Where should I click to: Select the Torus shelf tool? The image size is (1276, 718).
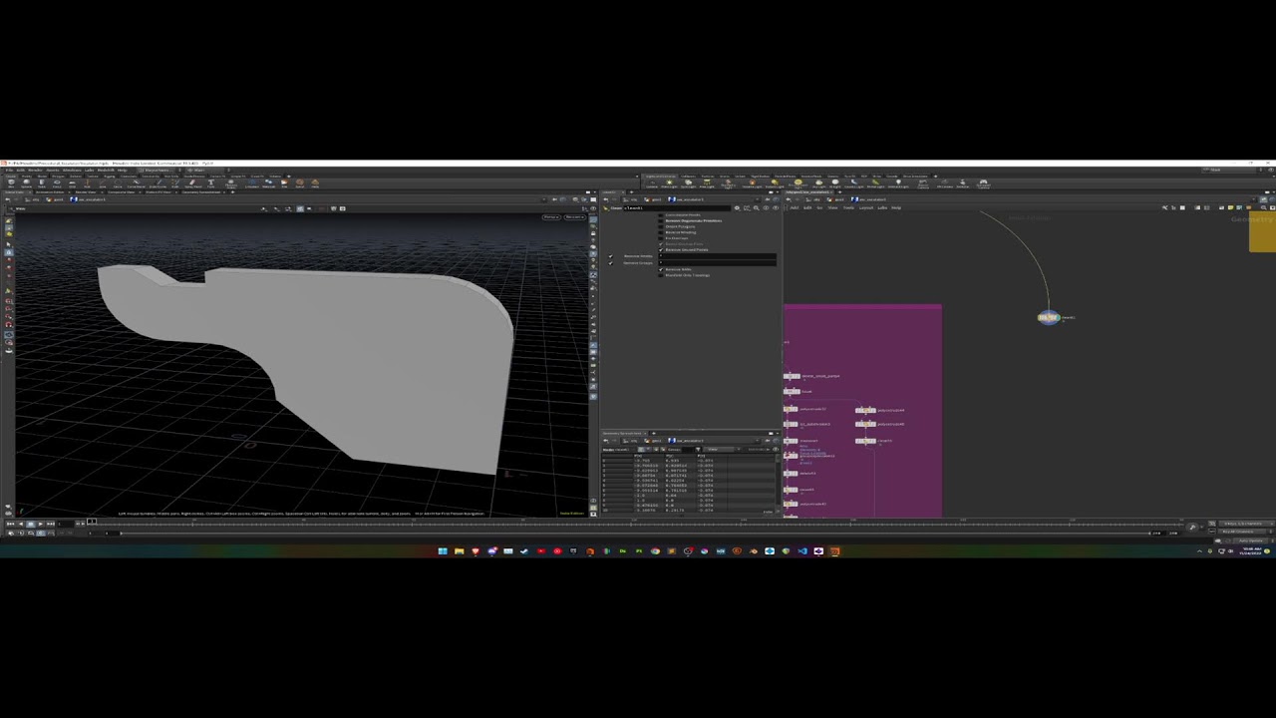pyautogui.click(x=57, y=182)
